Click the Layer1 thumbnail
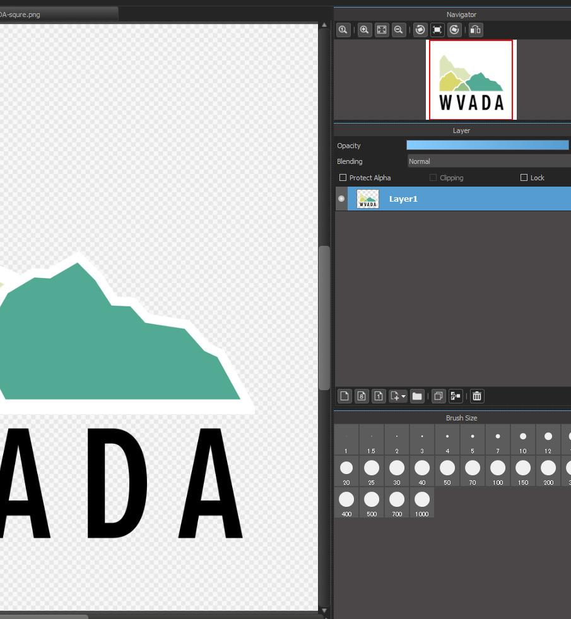The width and height of the screenshot is (571, 619). (x=368, y=199)
